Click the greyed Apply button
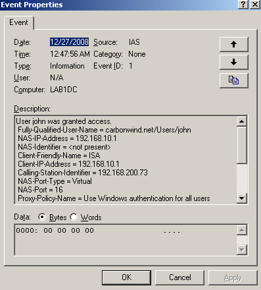Image resolution: width=261 pixels, height=290 pixels. [x=233, y=277]
